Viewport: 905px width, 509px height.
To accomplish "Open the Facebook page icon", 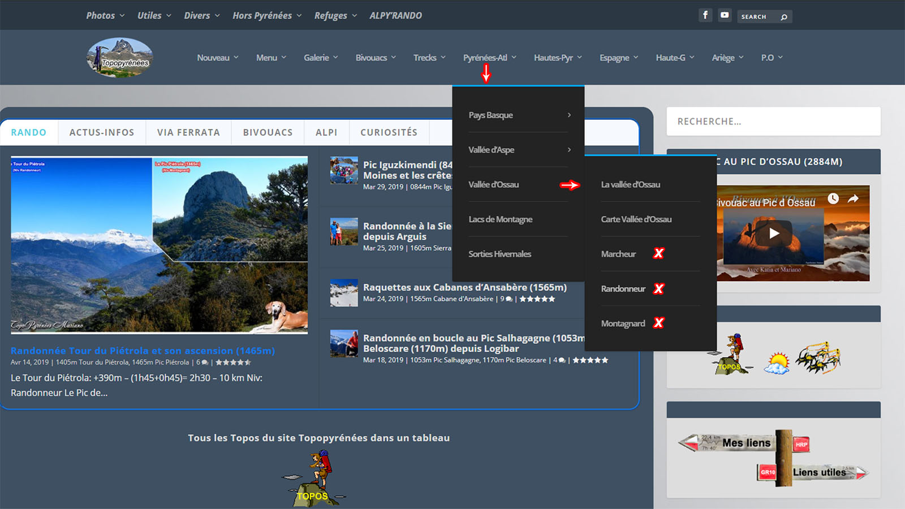I will [705, 15].
